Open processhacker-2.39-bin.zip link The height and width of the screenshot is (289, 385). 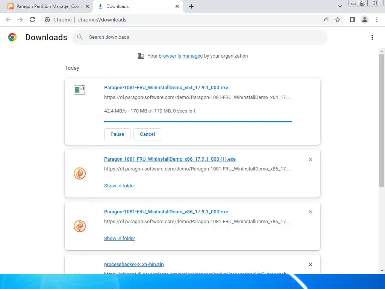(134, 265)
